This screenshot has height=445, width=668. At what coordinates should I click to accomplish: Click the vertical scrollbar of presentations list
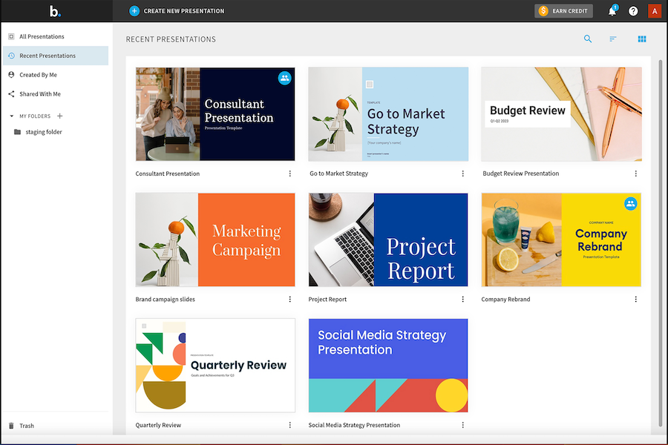tap(661, 243)
